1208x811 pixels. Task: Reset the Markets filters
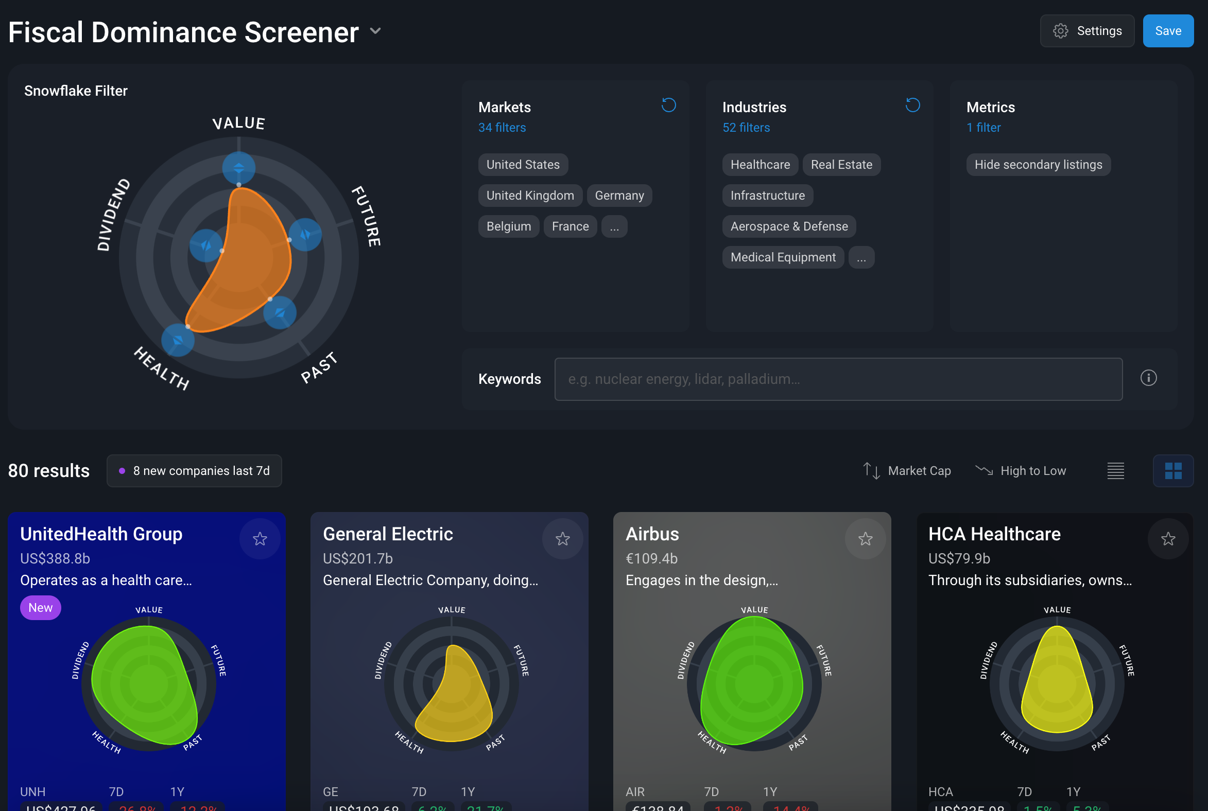click(x=669, y=105)
